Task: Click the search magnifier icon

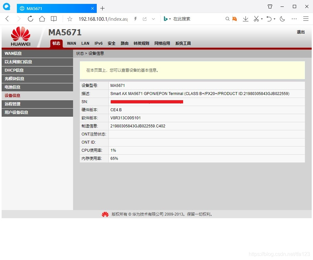Action: (x=227, y=19)
